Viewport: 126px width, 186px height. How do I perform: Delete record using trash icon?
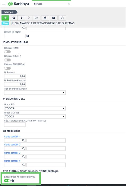point(45,18)
